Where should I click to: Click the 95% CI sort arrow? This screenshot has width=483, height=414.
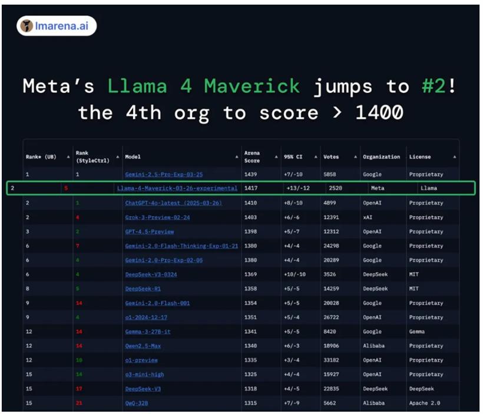316,157
